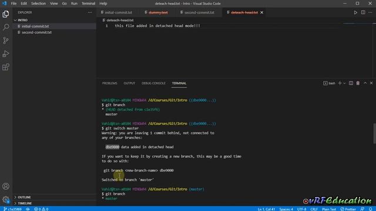Split the editor to the right
This screenshot has height=211, width=376.
click(x=363, y=12)
